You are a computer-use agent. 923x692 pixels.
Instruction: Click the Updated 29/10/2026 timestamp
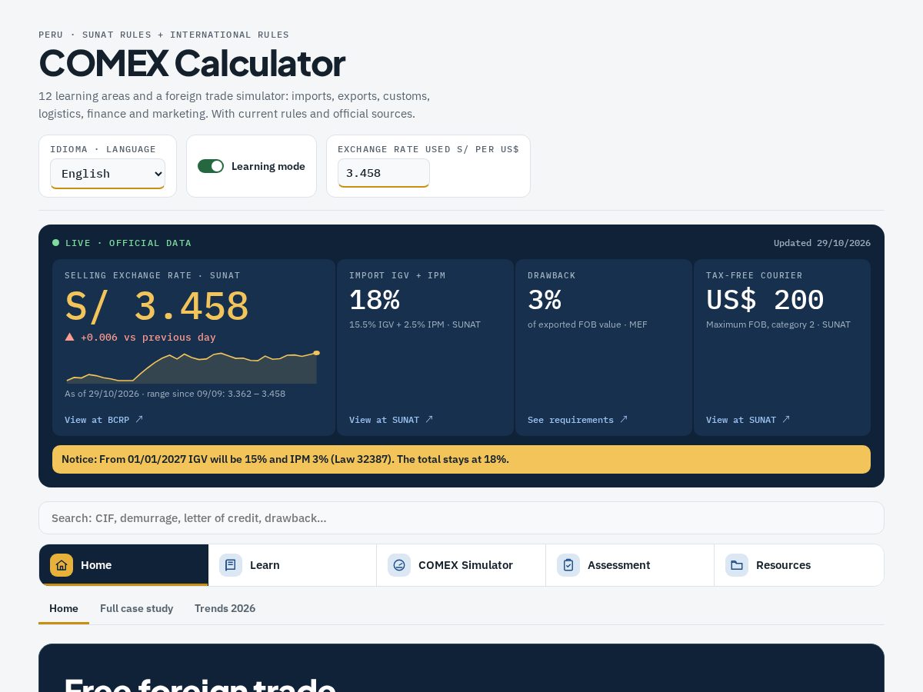pyautogui.click(x=822, y=243)
